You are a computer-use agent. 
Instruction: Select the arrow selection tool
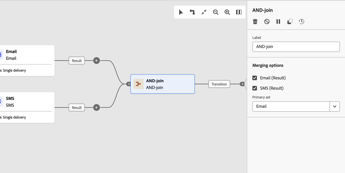pyautogui.click(x=181, y=12)
